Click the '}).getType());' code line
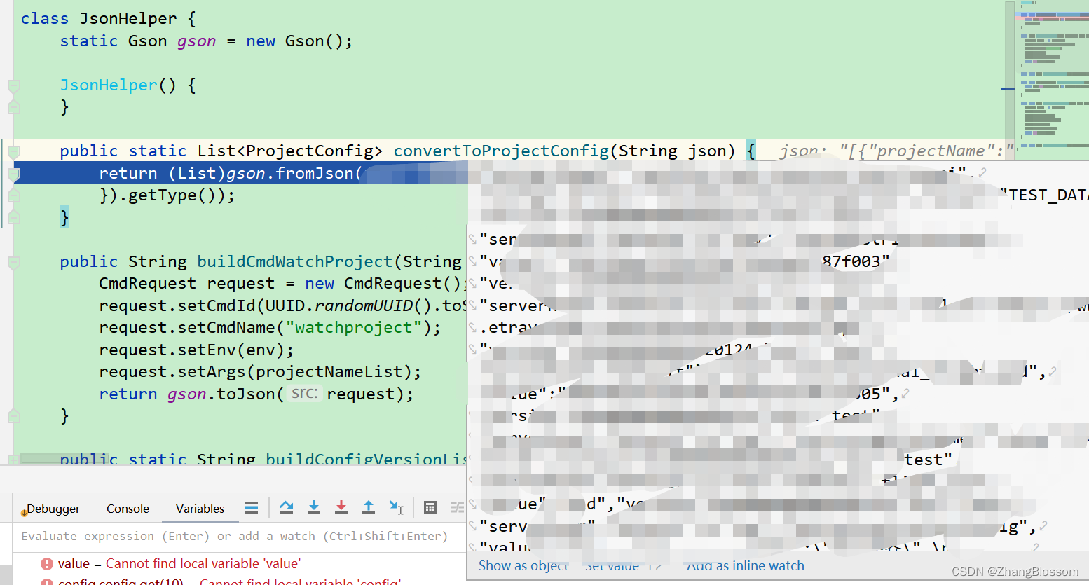This screenshot has height=585, width=1089. tap(167, 195)
